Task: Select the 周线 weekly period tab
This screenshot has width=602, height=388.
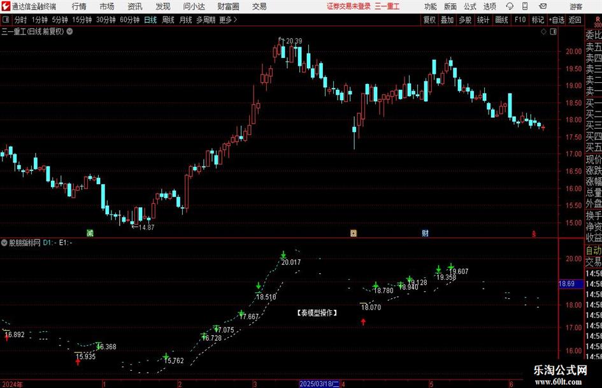Action: click(x=168, y=20)
